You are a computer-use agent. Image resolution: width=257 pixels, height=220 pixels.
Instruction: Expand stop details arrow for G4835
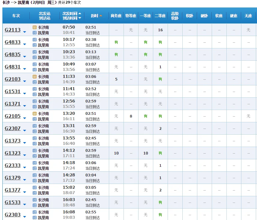coord(25,57)
